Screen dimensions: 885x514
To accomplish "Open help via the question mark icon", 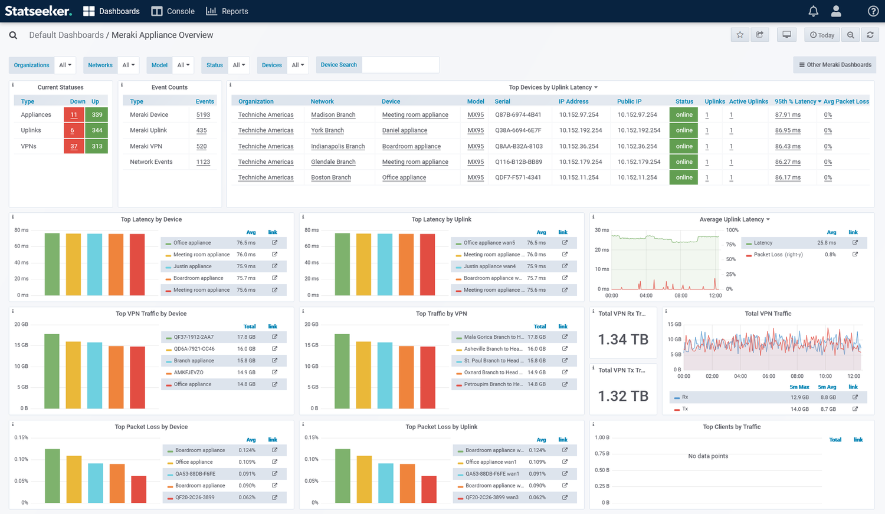I will (x=874, y=11).
